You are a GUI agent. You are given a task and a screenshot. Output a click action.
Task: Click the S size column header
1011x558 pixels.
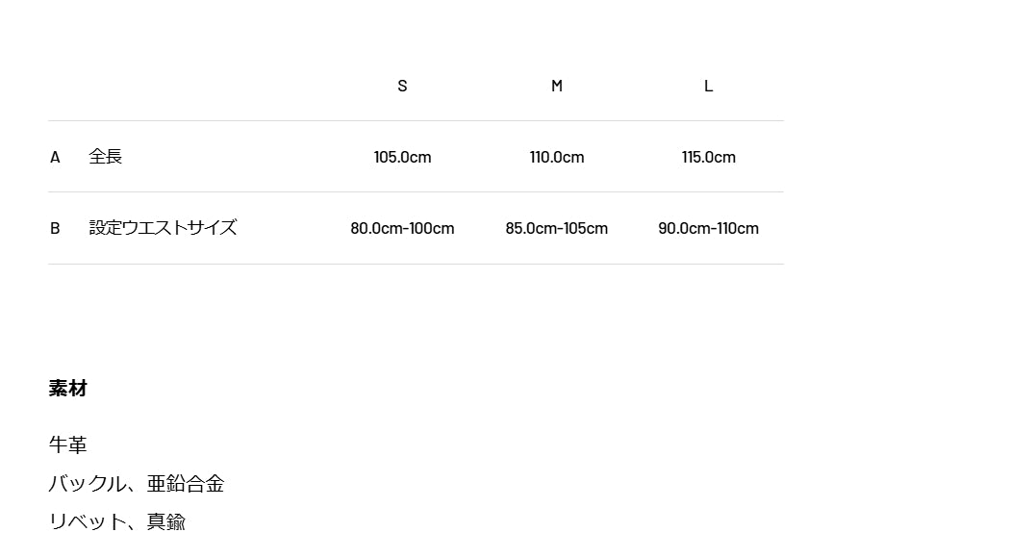coord(402,86)
